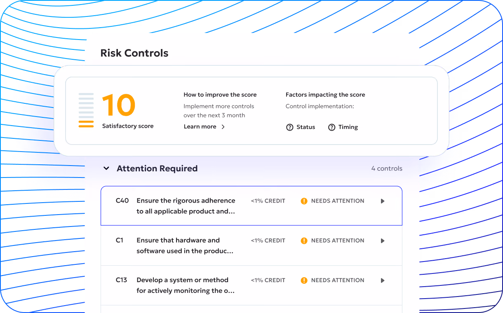Click the NEEDS ATTENTION status on C40
This screenshot has width=503, height=313.
[x=338, y=201]
